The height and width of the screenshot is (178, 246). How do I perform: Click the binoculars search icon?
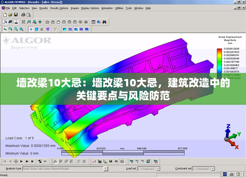[x=105, y=22]
